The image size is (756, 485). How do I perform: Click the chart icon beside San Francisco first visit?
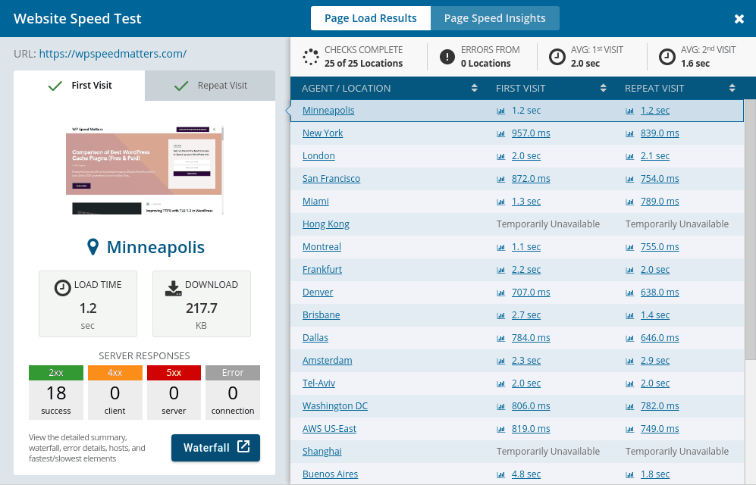coord(501,179)
